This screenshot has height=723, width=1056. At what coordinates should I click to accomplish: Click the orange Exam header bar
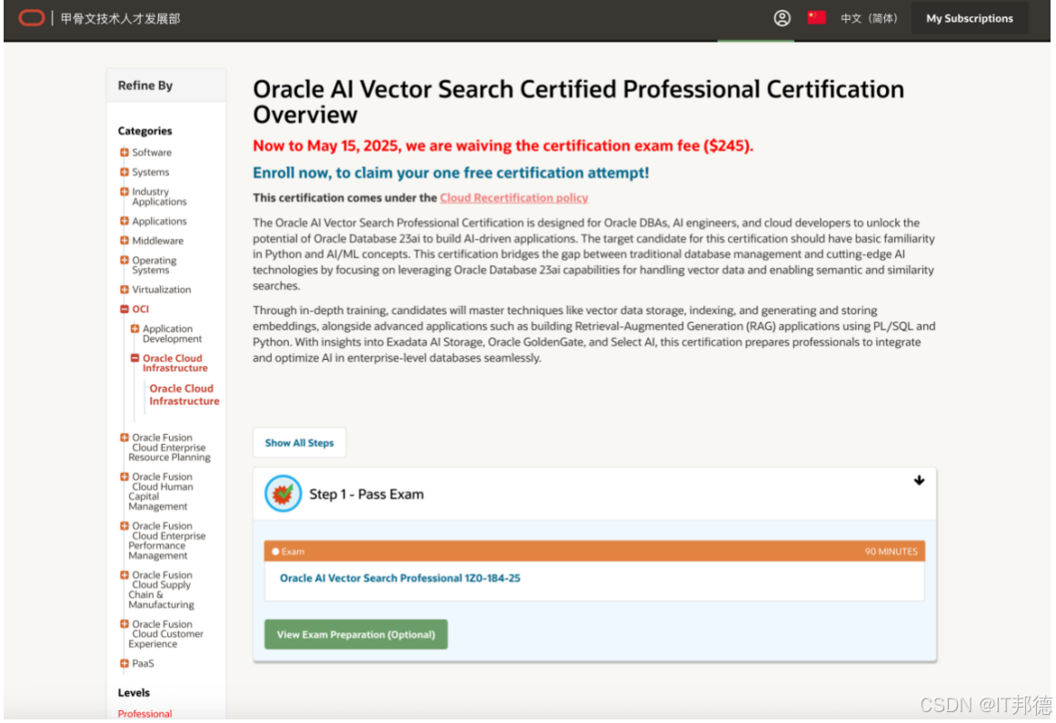pos(594,551)
